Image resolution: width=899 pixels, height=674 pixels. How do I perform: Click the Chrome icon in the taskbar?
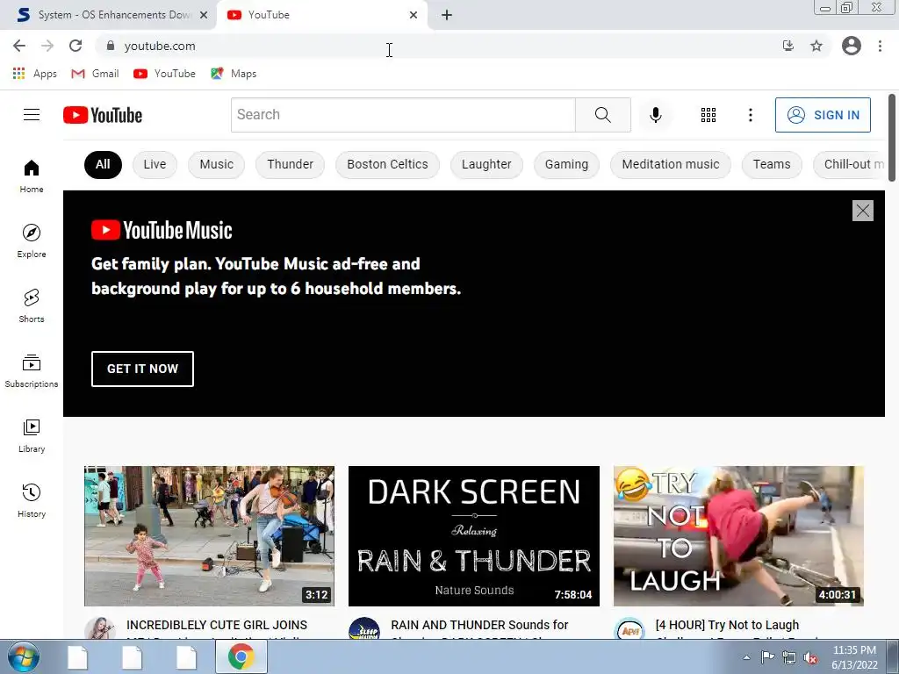point(241,656)
